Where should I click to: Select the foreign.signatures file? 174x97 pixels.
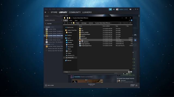tap(85, 44)
